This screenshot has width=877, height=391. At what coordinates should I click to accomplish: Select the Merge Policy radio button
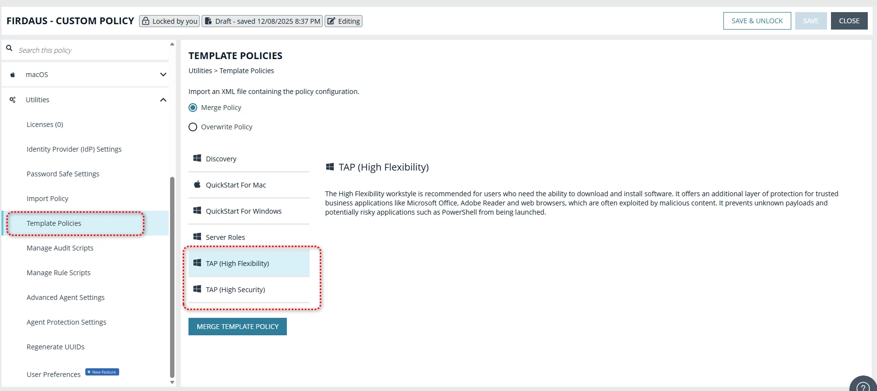point(193,108)
